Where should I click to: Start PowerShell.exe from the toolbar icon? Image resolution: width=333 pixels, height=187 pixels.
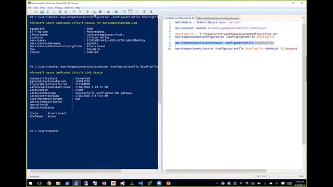[x=116, y=12]
